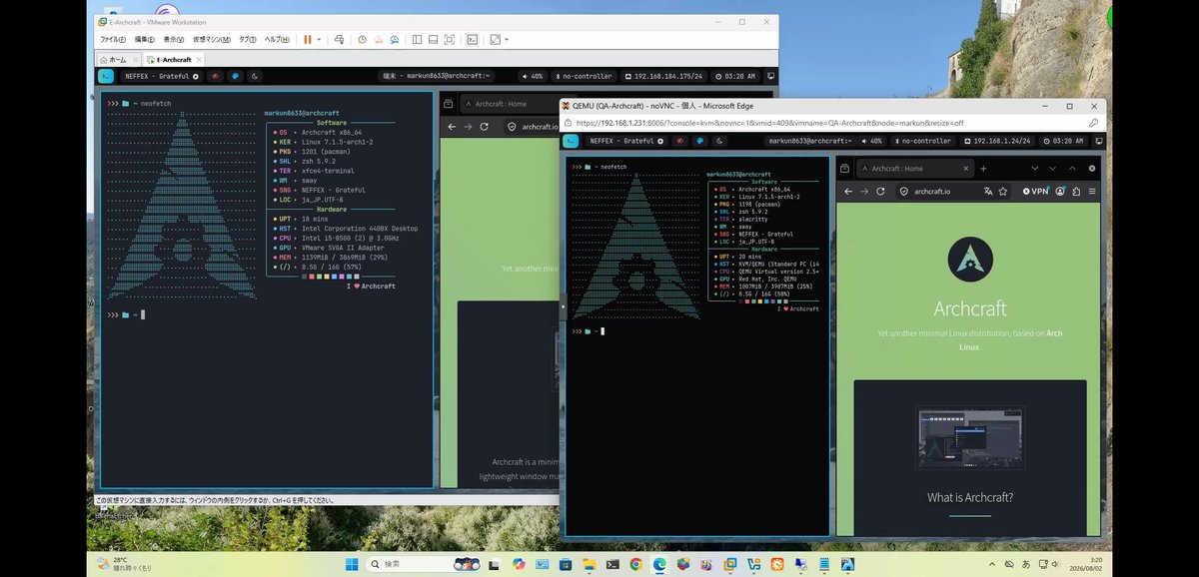Open the 編集 menu in VMware Workstation
The image size is (1199, 577).
point(145,40)
